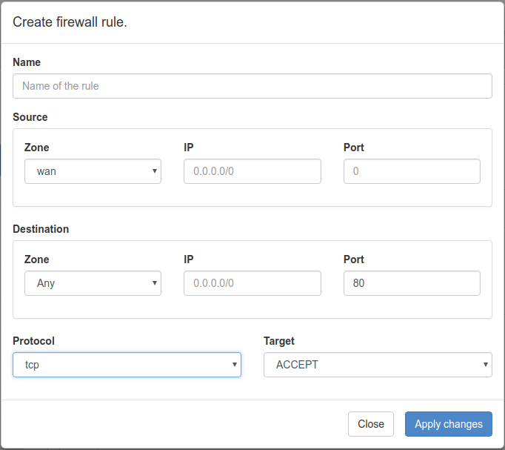
Task: Click the Protocol label text
Action: click(x=34, y=341)
